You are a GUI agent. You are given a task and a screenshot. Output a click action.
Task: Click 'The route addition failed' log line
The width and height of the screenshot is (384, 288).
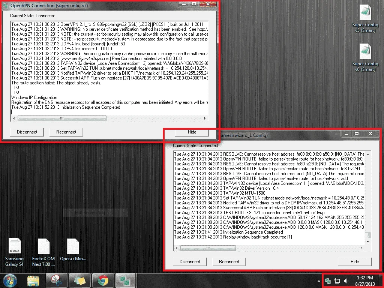[56, 83]
